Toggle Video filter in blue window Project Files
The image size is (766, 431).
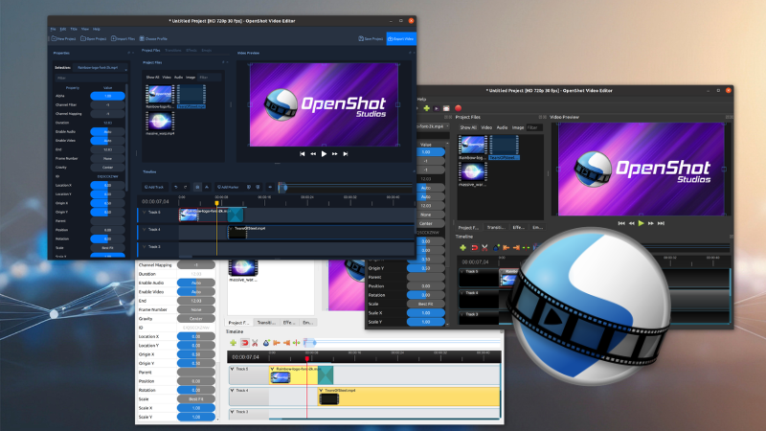pos(167,78)
